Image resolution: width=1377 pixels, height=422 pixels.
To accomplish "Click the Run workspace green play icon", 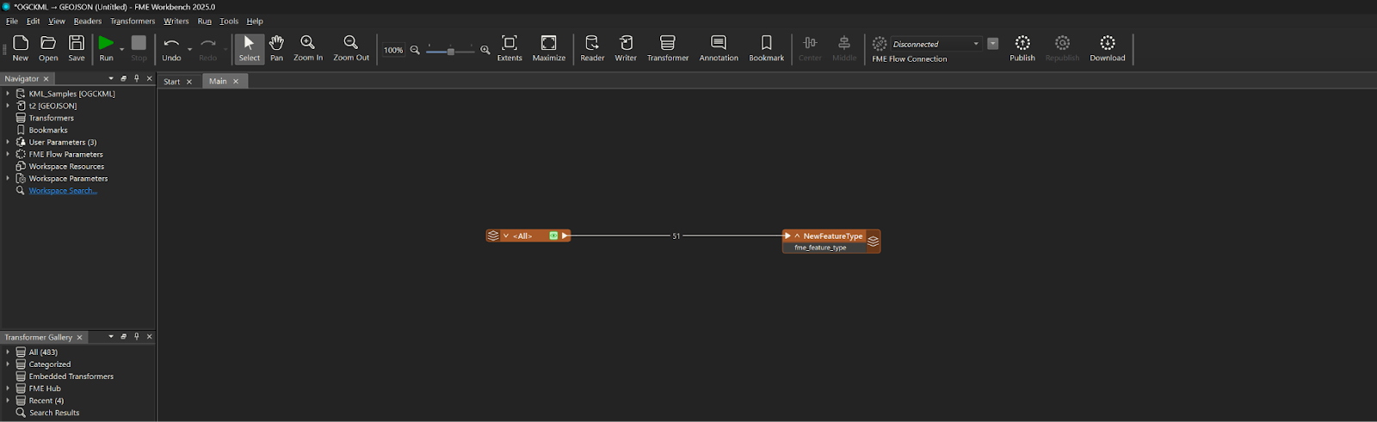I will click(x=106, y=43).
